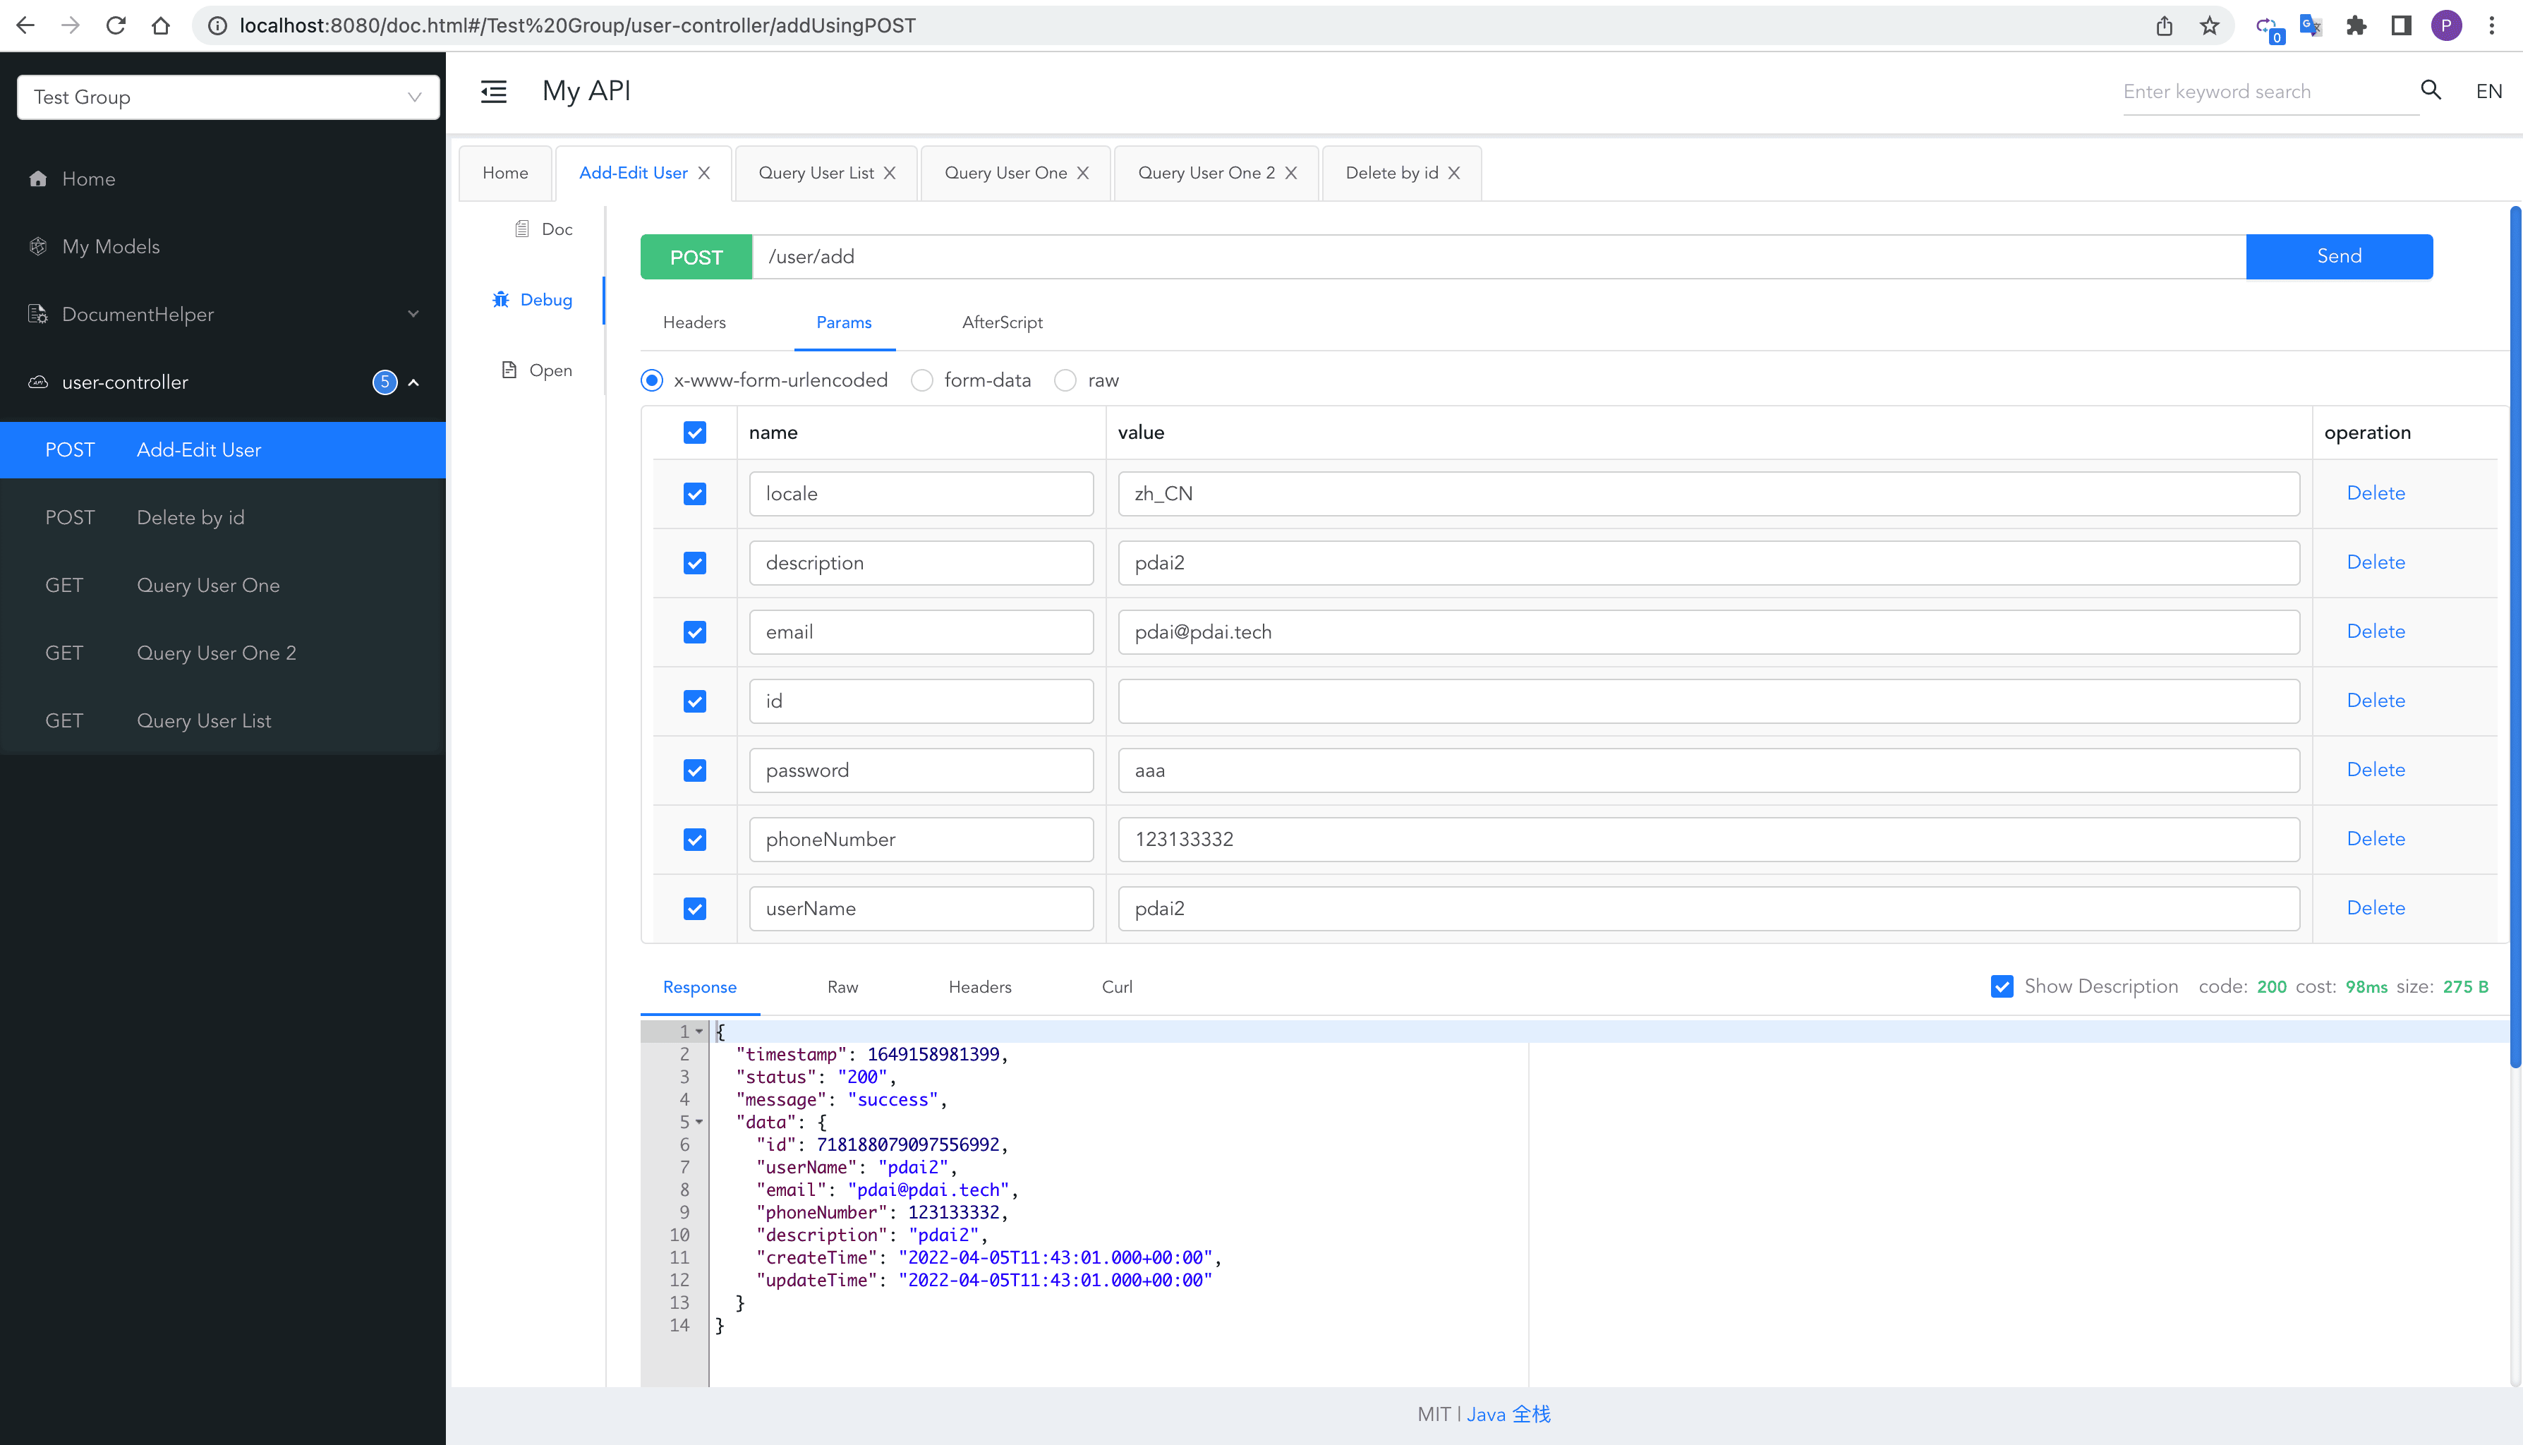Uncheck the password parameter checkbox
This screenshot has width=2523, height=1445.
[694, 770]
